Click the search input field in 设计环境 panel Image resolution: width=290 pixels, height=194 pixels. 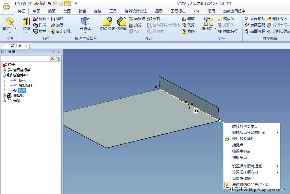tap(25, 58)
